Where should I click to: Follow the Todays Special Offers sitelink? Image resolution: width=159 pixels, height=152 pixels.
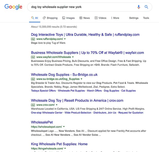(43, 91)
